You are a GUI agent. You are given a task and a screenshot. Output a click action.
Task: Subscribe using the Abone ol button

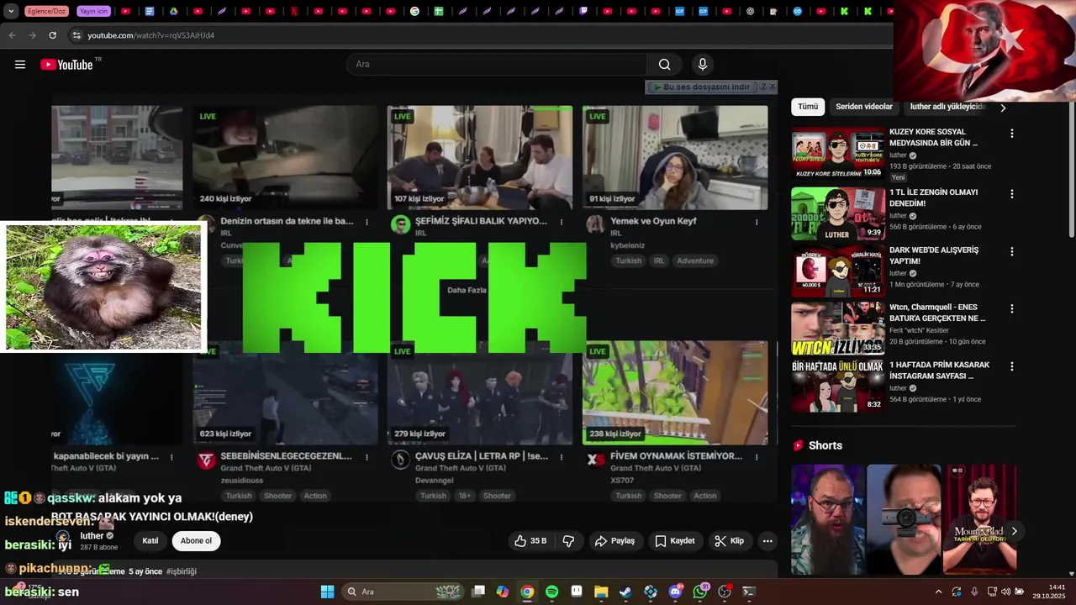(197, 541)
